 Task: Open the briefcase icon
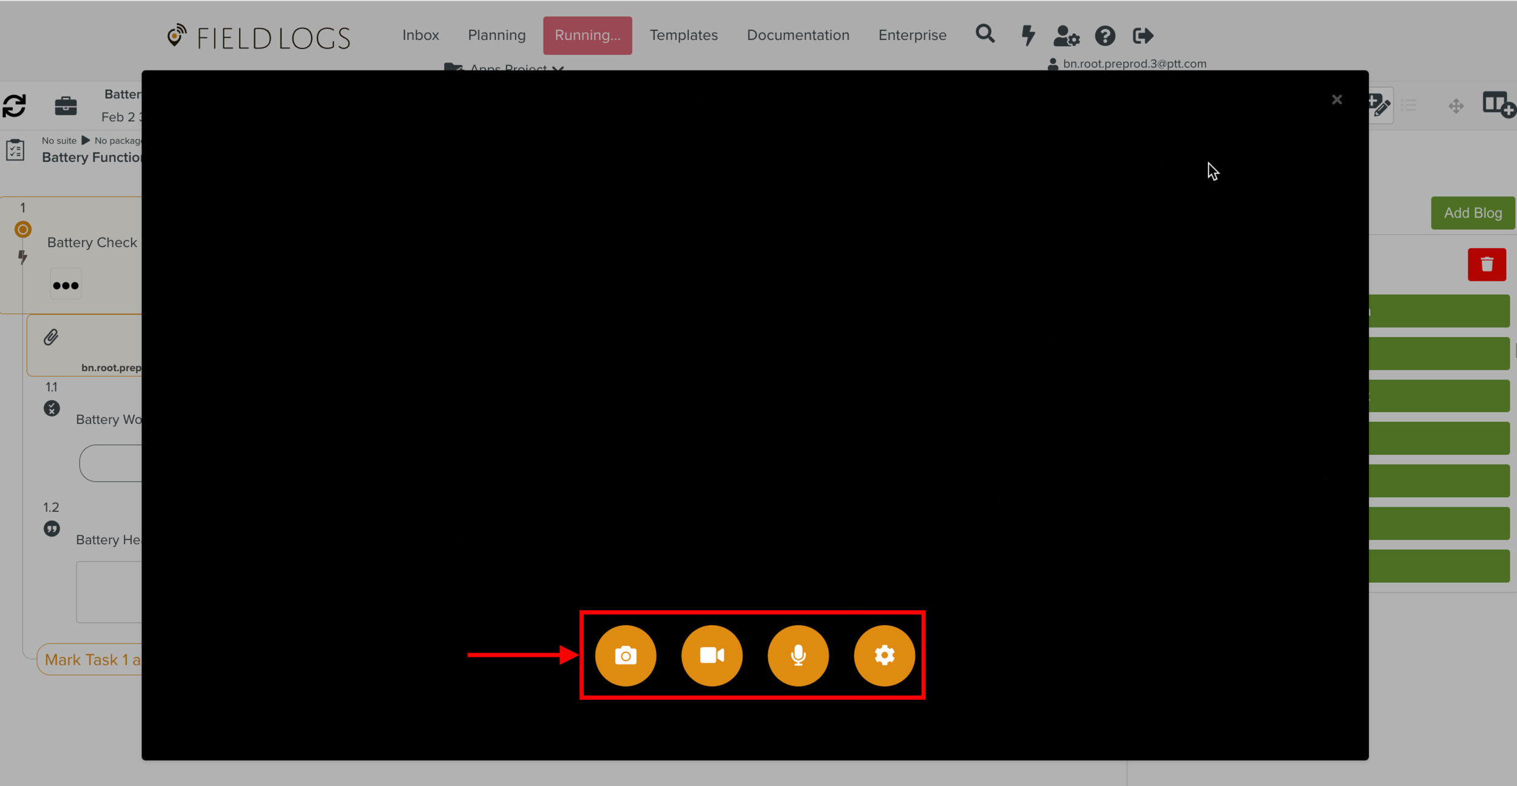pyautogui.click(x=66, y=106)
